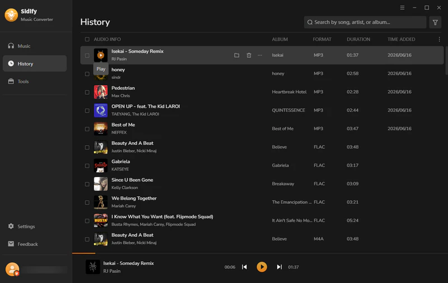Screen dimensions: 448x283
Task: Check the Best of Me row checkbox
Action: click(87, 129)
